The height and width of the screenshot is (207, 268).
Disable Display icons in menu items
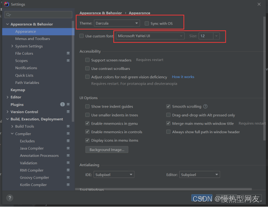(x=87, y=140)
